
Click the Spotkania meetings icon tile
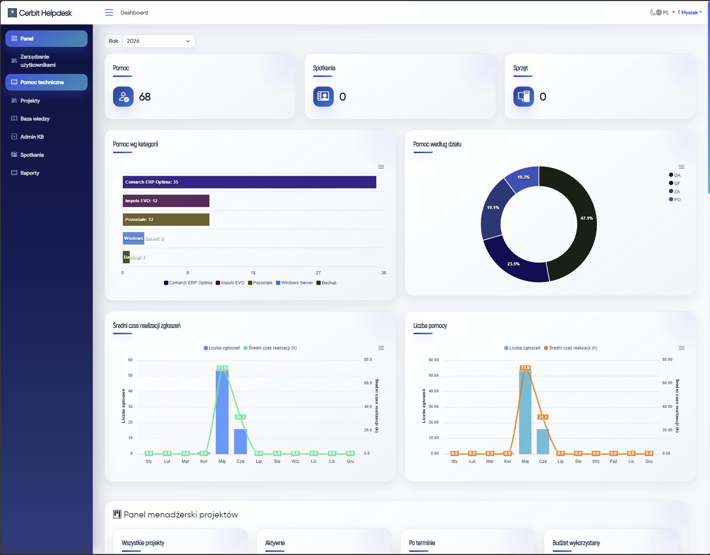pos(323,96)
